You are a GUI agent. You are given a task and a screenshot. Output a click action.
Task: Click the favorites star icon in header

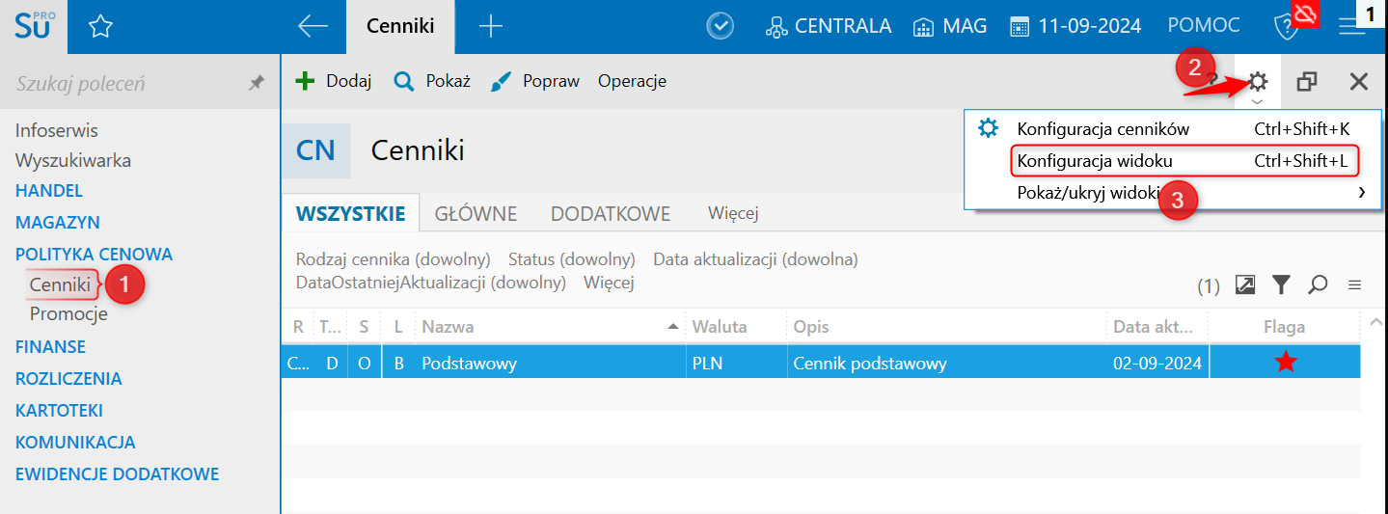[x=100, y=27]
